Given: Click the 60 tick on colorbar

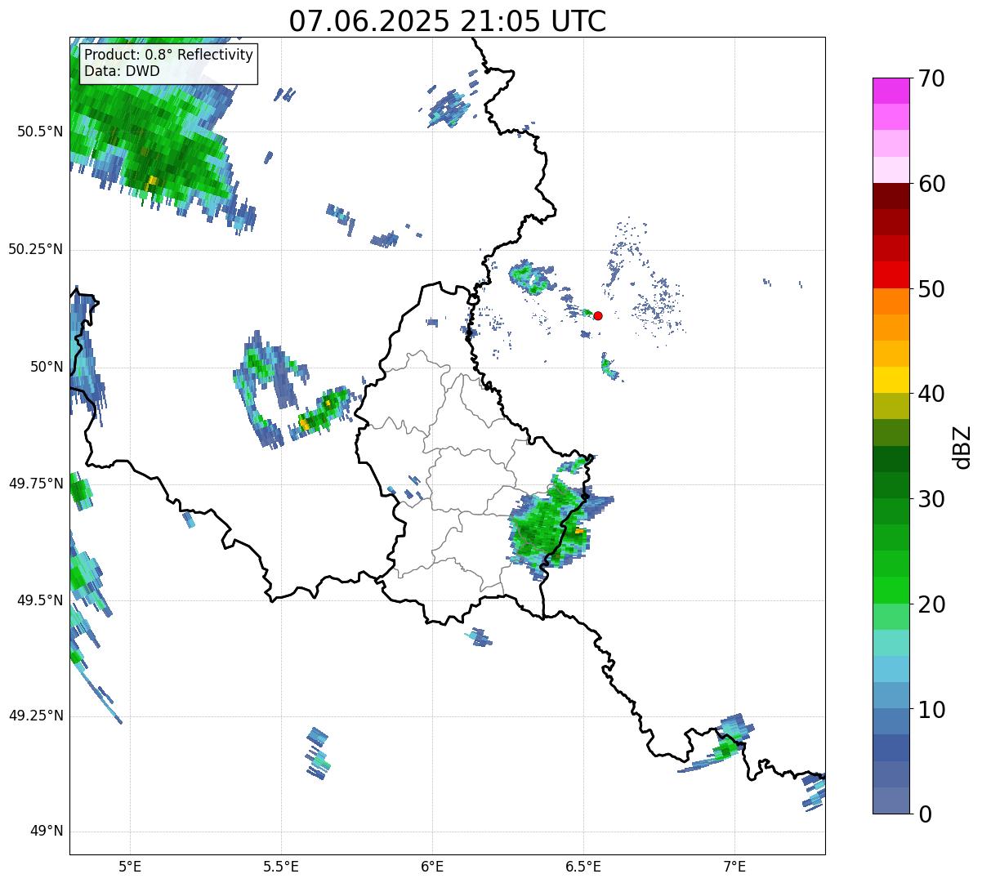Looking at the screenshot, I should (931, 184).
